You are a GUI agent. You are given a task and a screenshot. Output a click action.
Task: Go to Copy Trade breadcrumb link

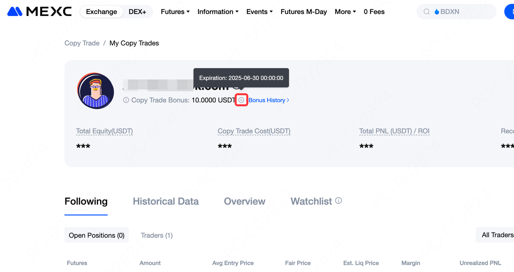pos(82,43)
